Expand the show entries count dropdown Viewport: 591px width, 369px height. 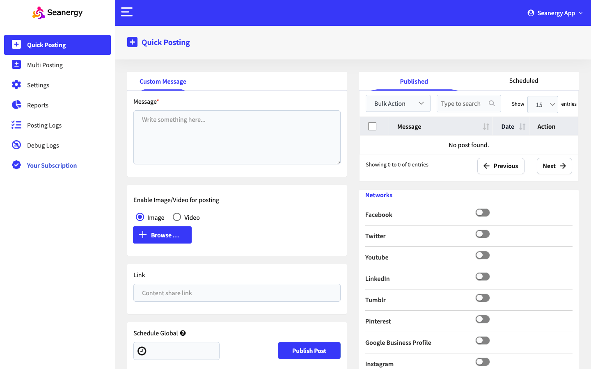(542, 105)
